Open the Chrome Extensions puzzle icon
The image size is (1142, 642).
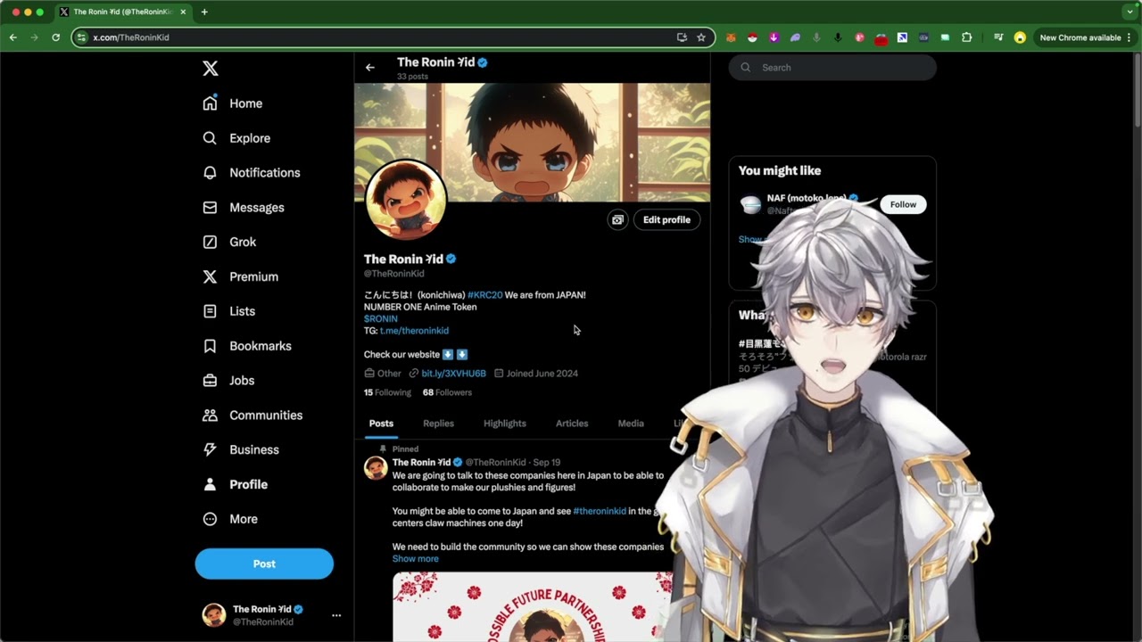966,37
